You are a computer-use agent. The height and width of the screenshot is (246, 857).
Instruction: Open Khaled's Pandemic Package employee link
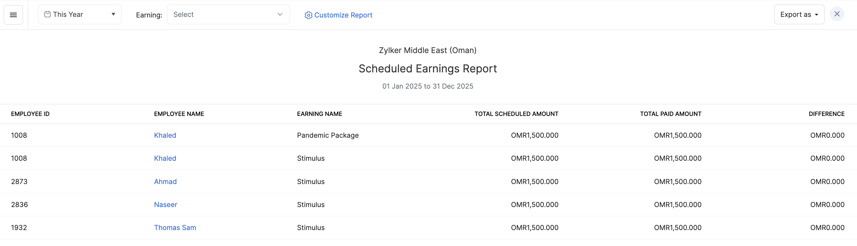165,136
